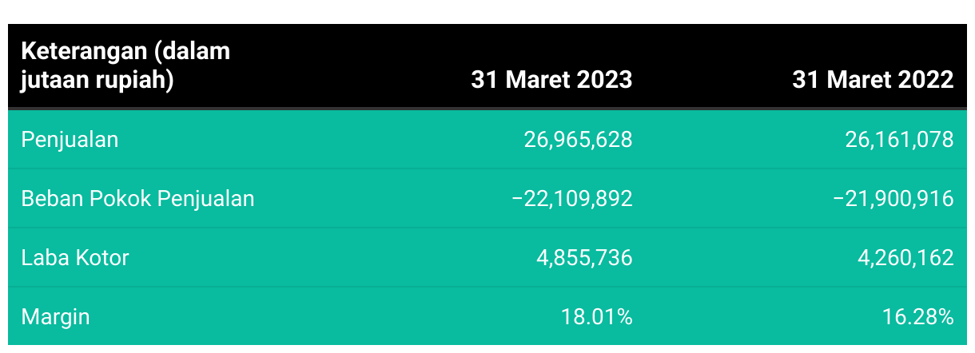Select the 31 Maret 2022 column header

[874, 80]
